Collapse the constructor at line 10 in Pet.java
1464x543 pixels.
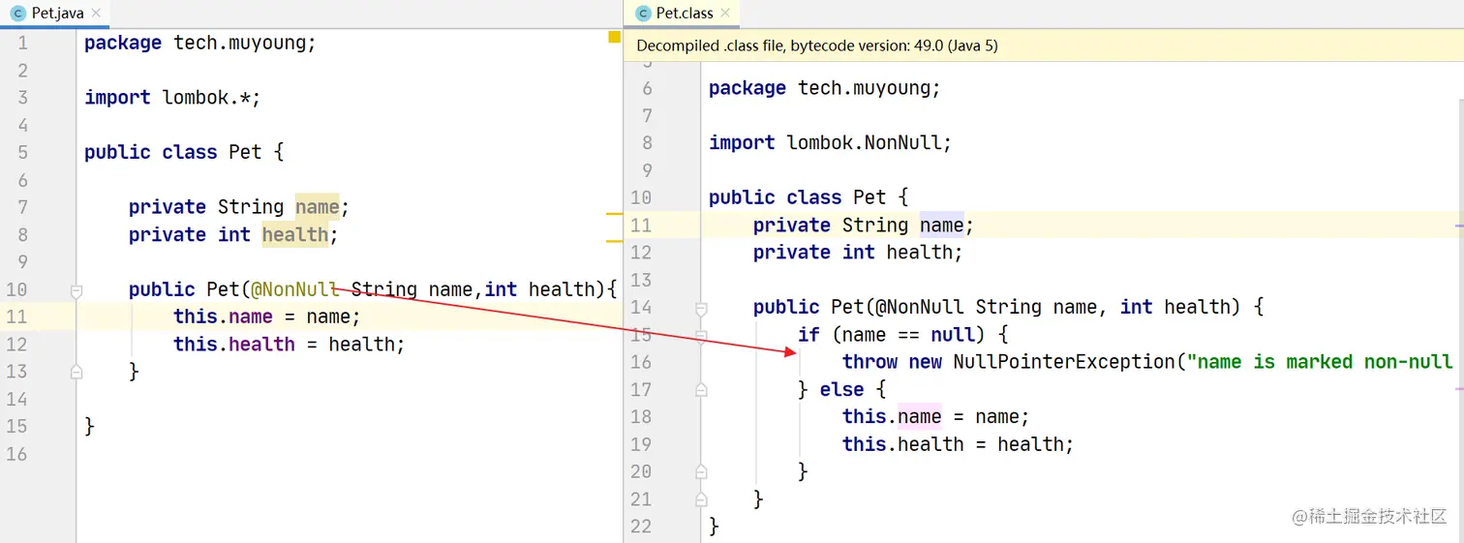pyautogui.click(x=76, y=289)
